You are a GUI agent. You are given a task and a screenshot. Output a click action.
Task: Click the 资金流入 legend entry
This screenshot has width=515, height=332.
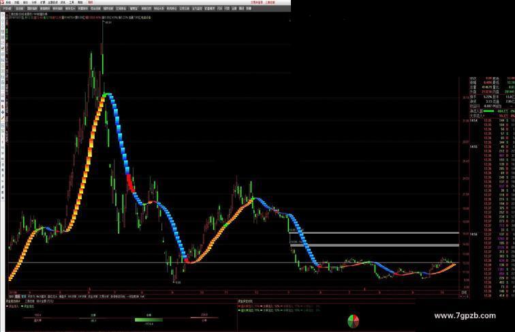[12, 306]
